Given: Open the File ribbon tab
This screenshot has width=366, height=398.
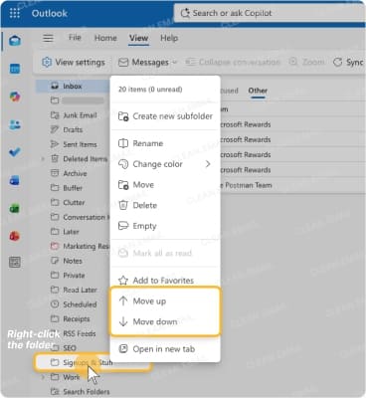Looking at the screenshot, I should tap(75, 38).
